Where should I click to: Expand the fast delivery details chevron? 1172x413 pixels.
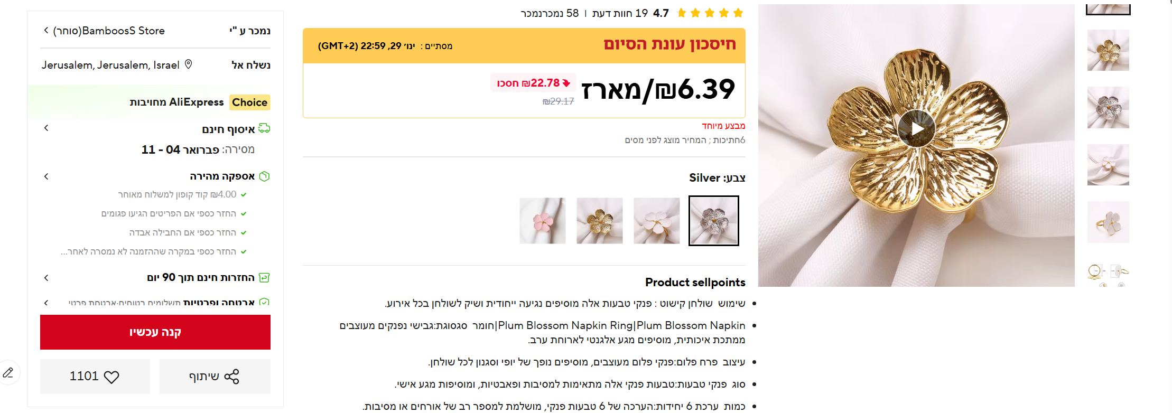coord(46,176)
